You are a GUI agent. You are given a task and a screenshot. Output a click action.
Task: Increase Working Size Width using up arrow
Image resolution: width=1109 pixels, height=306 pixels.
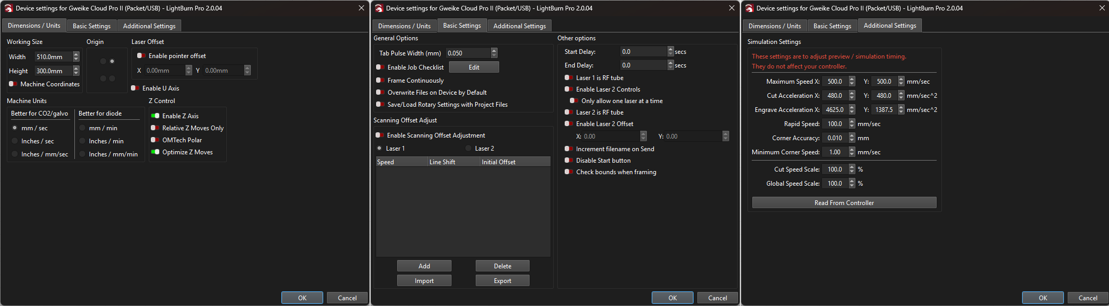[76, 54]
